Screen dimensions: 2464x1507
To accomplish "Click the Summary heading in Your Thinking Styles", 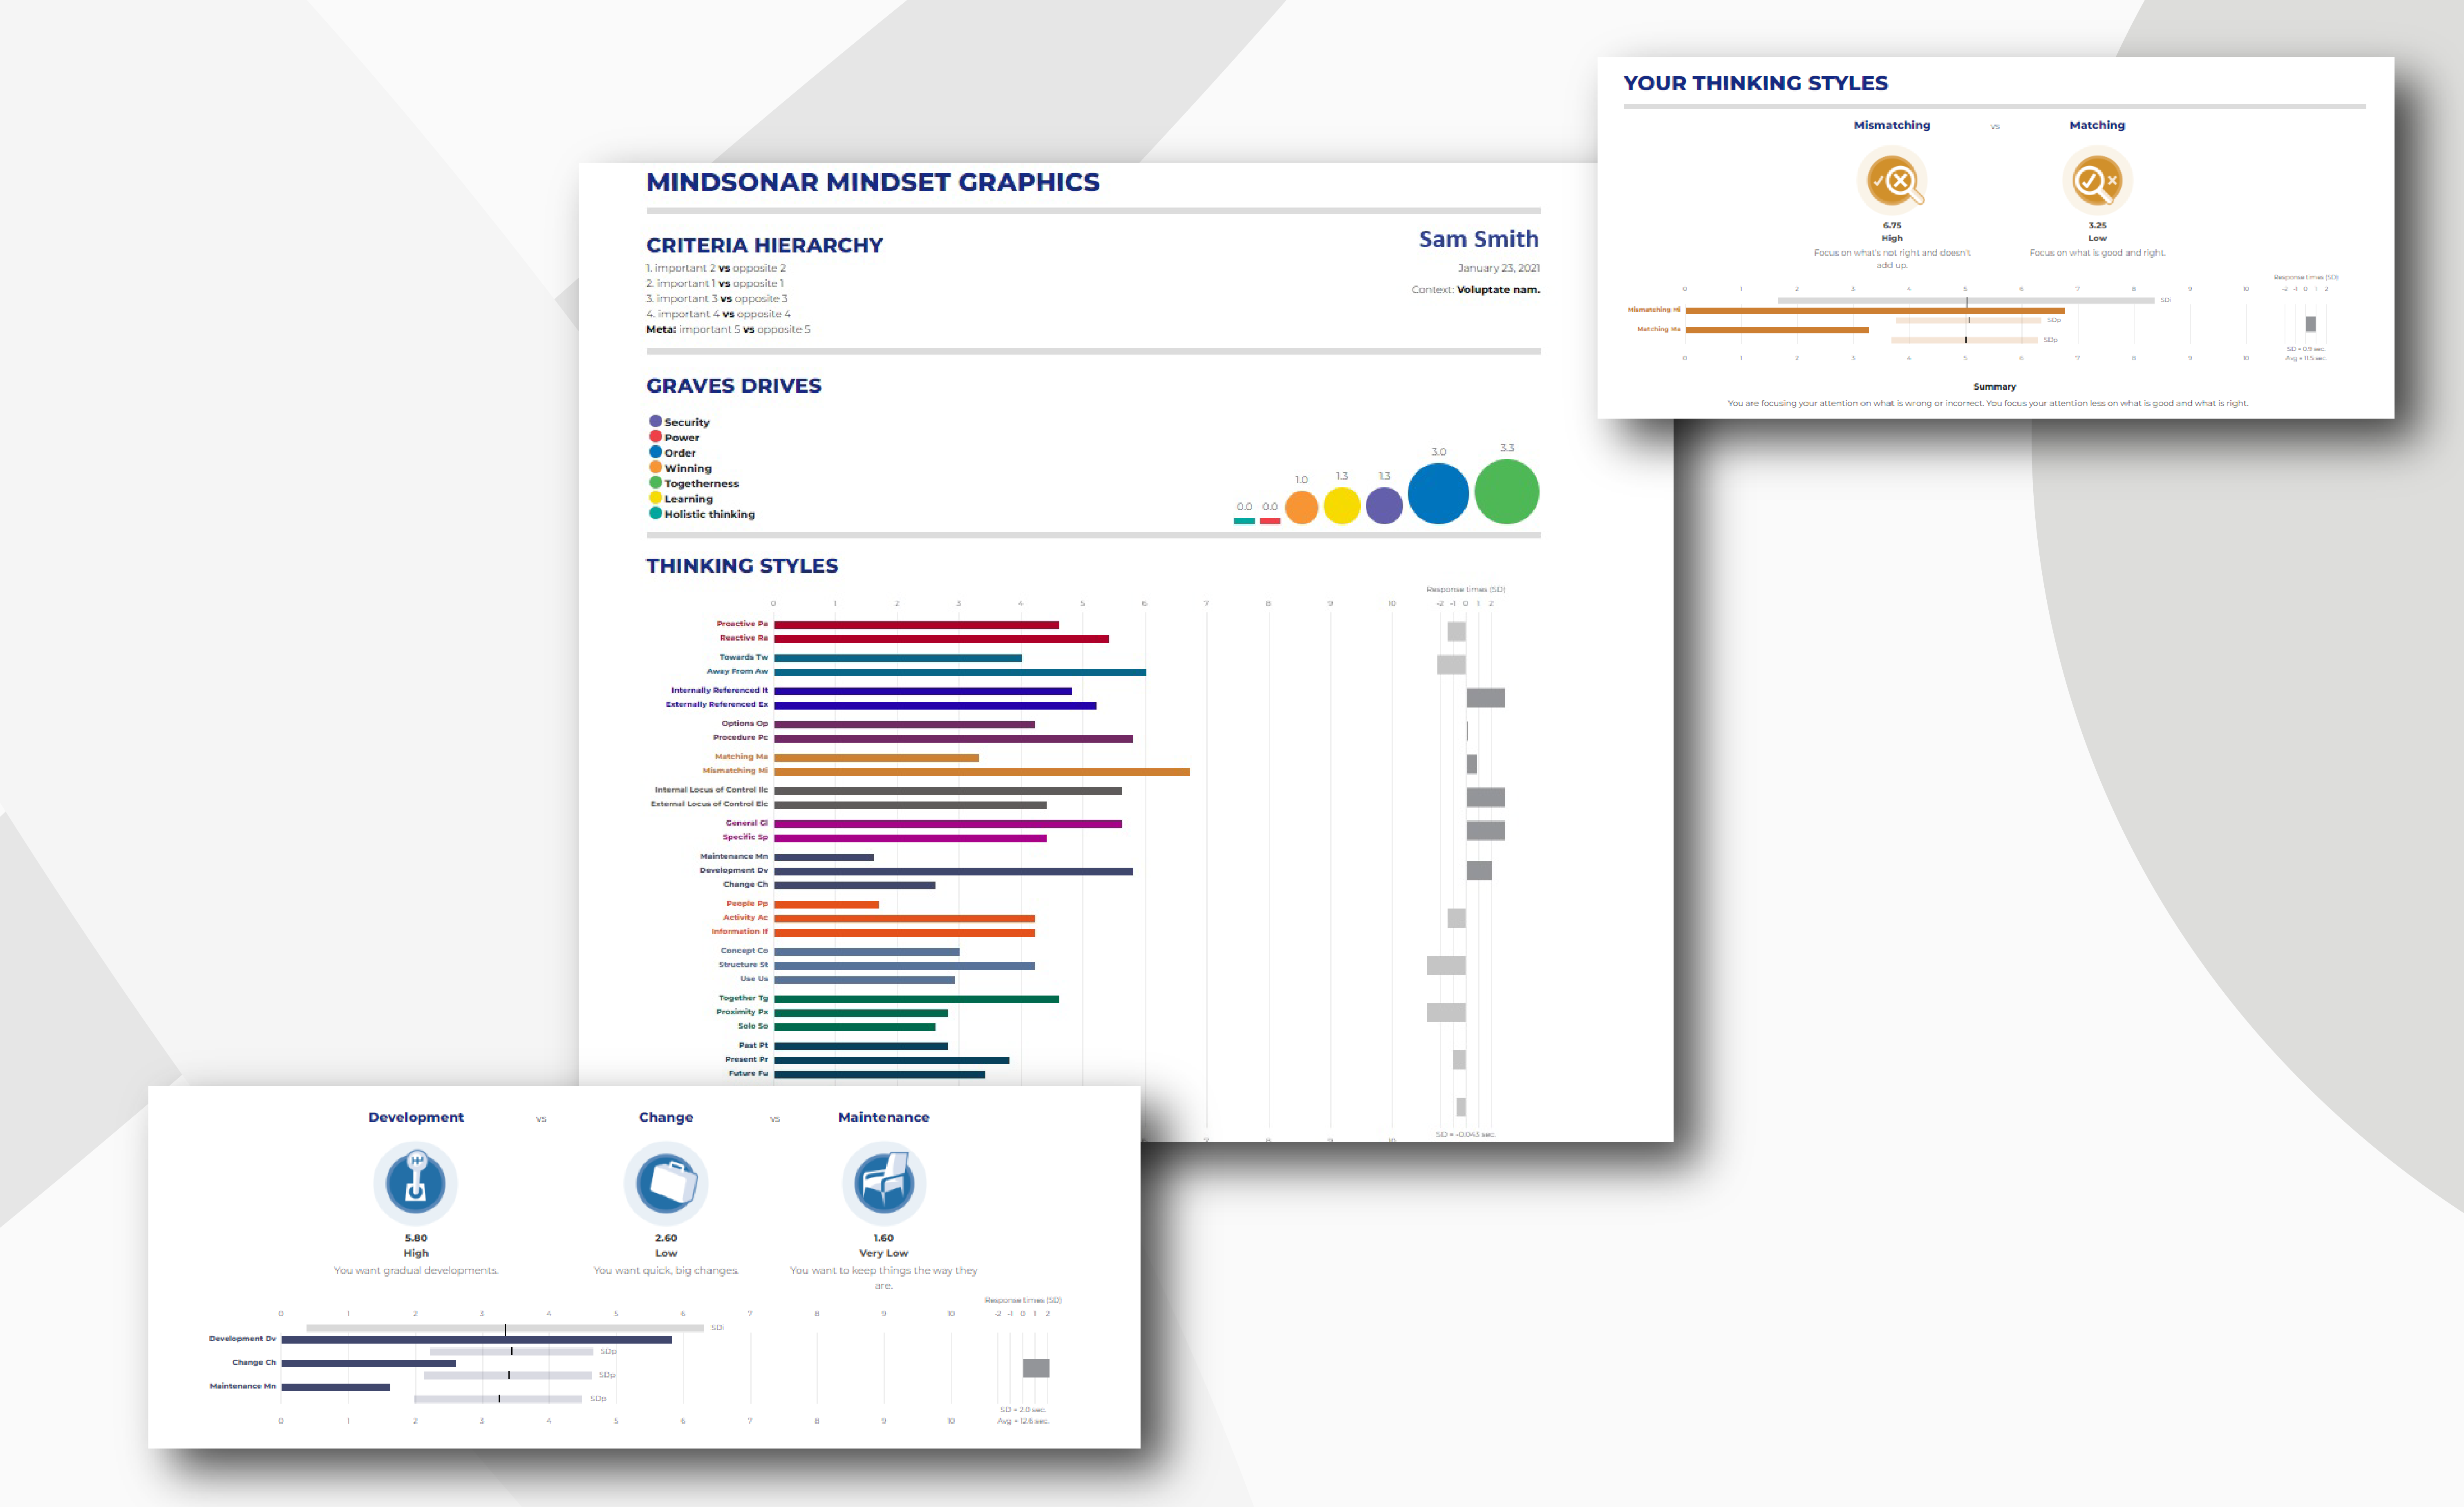I will tap(1994, 387).
